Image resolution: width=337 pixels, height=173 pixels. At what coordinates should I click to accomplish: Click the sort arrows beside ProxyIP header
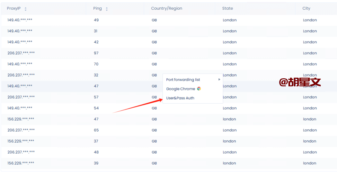coord(26,9)
